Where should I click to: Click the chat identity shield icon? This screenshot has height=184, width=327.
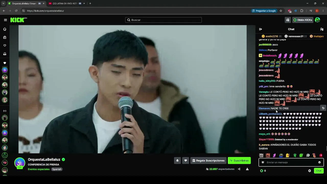click(x=263, y=162)
